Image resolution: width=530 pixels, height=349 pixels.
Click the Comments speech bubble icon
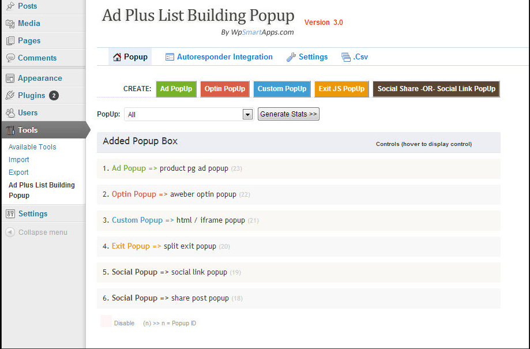coord(10,58)
